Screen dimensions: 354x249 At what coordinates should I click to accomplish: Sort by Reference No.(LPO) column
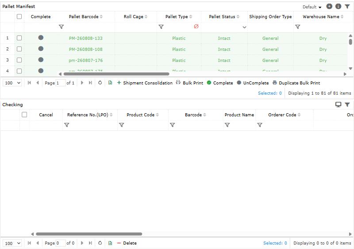click(111, 115)
